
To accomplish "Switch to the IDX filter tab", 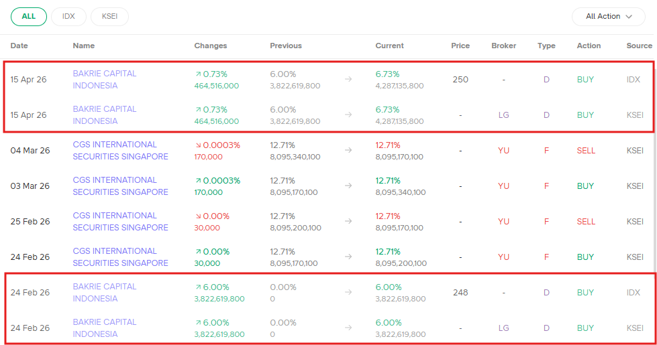I will [68, 16].
